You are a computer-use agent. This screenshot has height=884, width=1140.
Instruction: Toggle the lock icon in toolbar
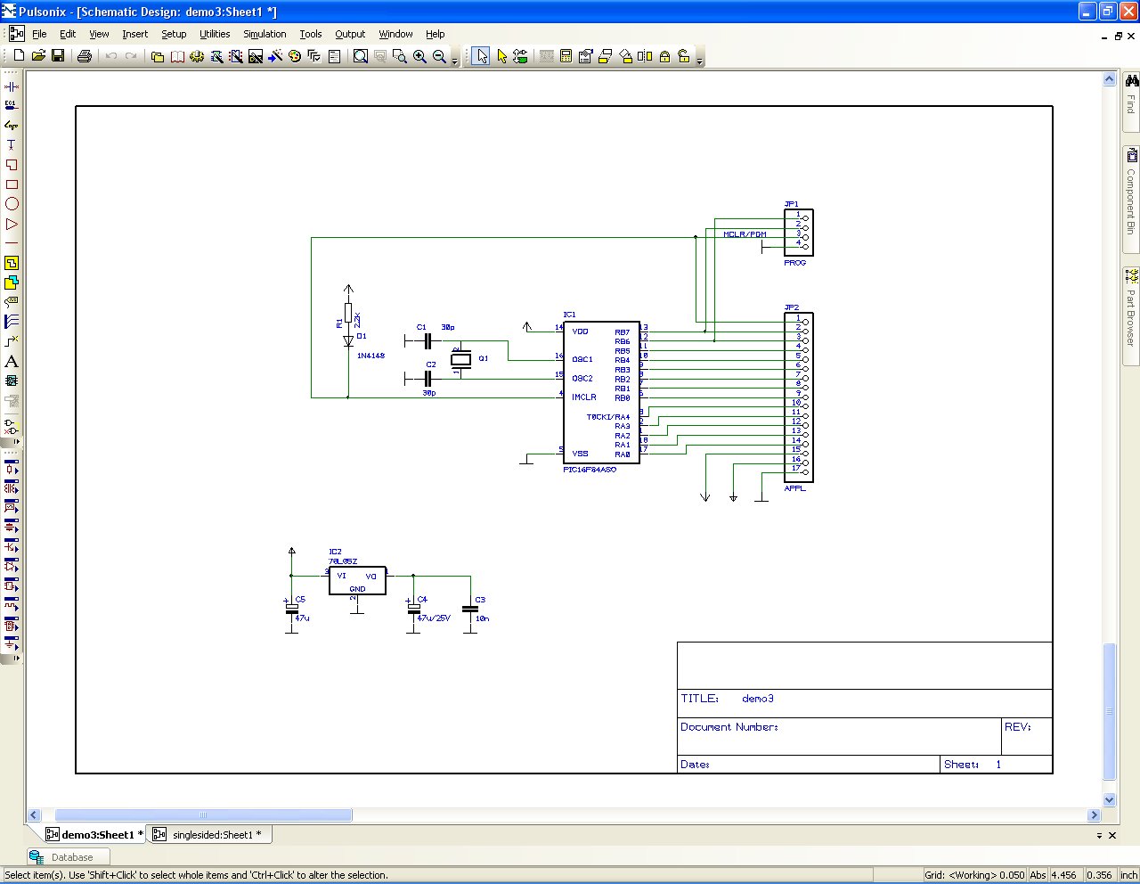[x=664, y=56]
